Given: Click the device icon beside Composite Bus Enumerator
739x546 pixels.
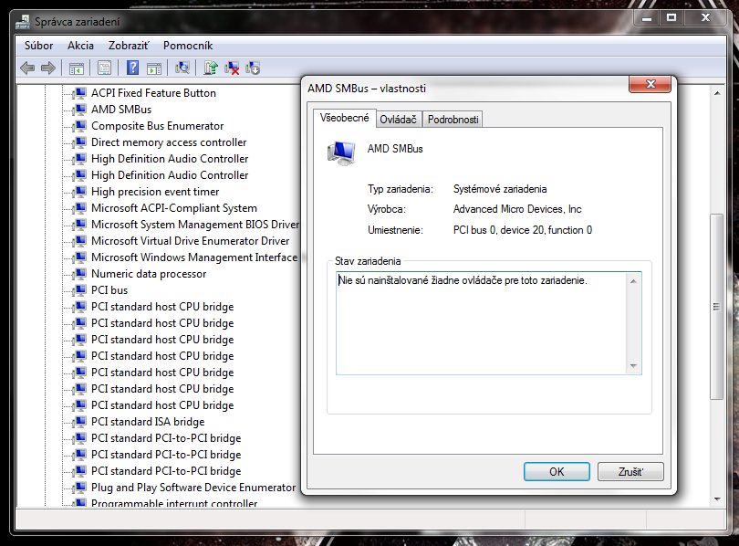Looking at the screenshot, I should 80,125.
